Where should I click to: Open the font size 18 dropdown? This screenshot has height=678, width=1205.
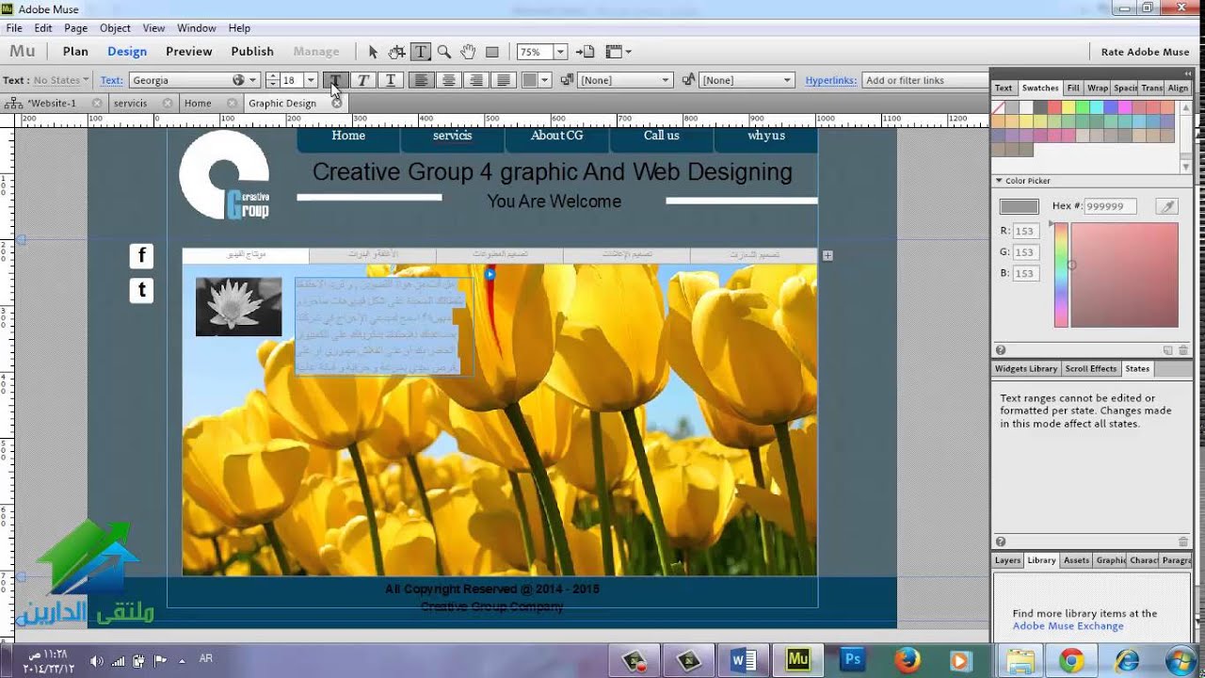click(x=311, y=80)
